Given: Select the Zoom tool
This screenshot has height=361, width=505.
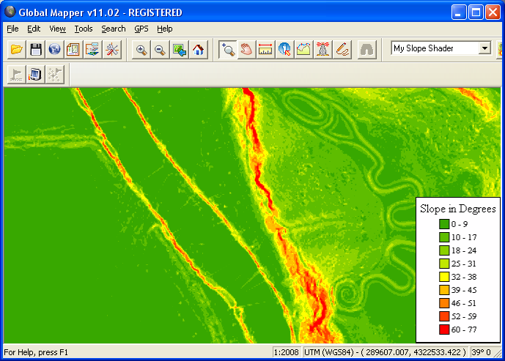Looking at the screenshot, I should tap(228, 50).
